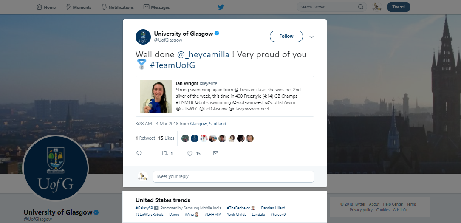
Task: Open @eyerite handle in quoted tweet
Action: pyautogui.click(x=209, y=83)
